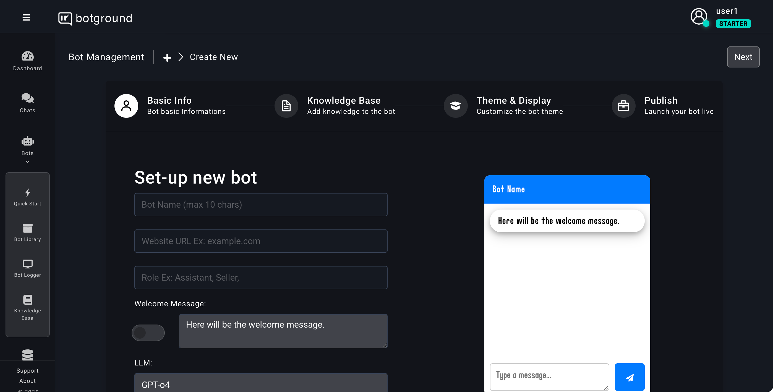This screenshot has width=773, height=392.
Task: Collapse the Bots submenu chevron
Action: [x=27, y=162]
